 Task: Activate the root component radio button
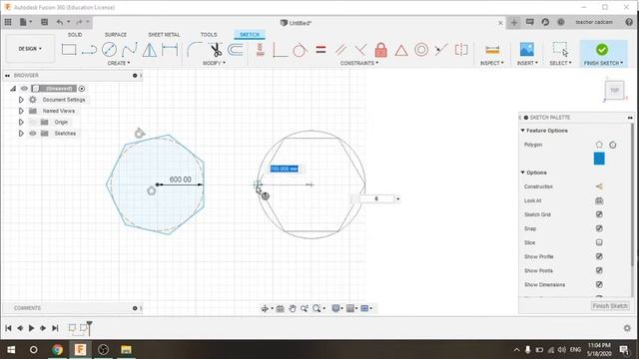[82, 89]
